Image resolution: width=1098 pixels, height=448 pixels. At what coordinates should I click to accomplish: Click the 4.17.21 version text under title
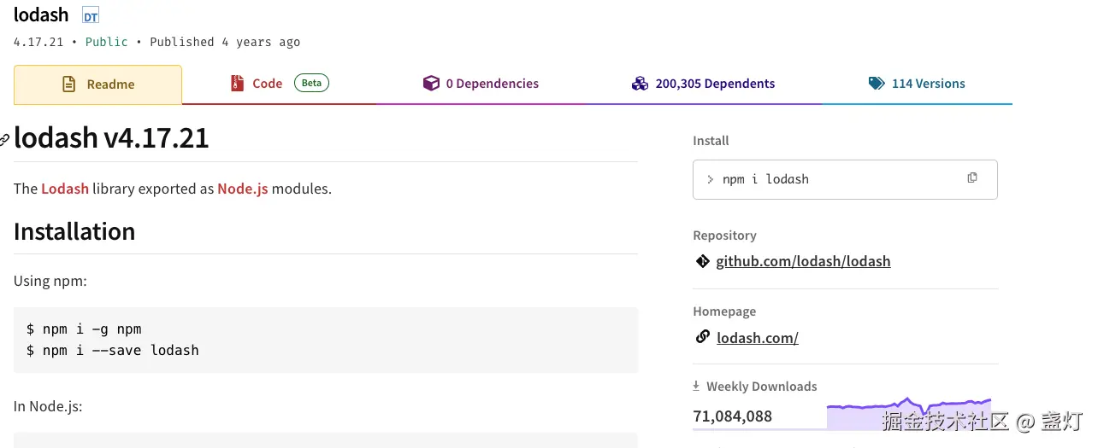38,42
